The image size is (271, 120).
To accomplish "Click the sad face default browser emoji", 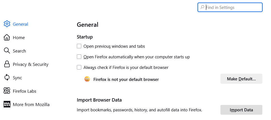I will (87, 79).
